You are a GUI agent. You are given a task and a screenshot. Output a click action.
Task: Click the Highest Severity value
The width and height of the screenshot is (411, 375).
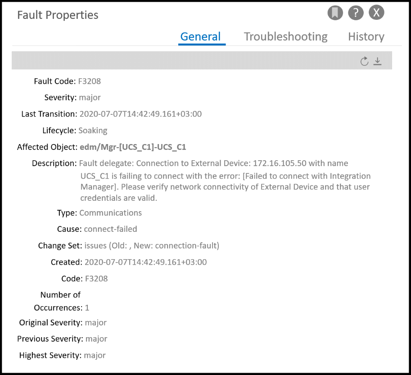95,355
